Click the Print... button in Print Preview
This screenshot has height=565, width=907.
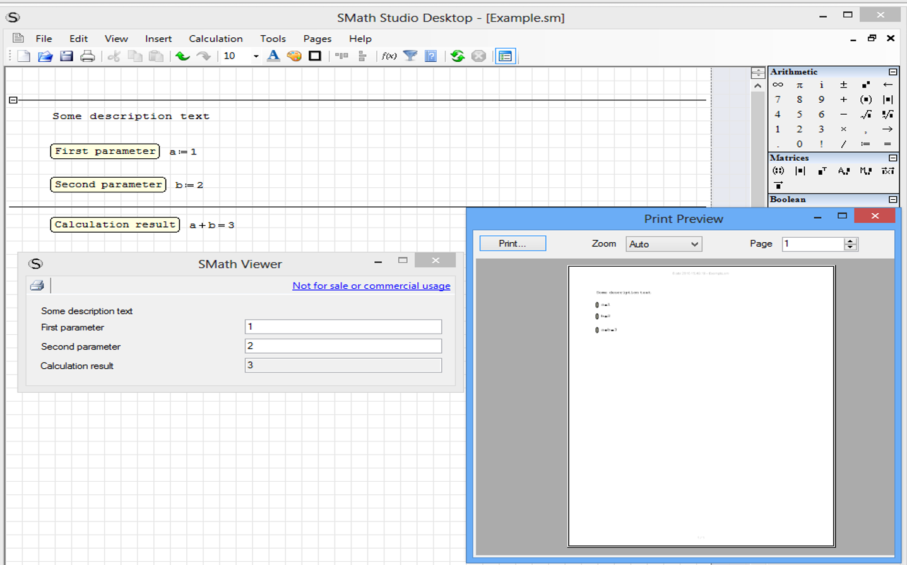click(512, 243)
